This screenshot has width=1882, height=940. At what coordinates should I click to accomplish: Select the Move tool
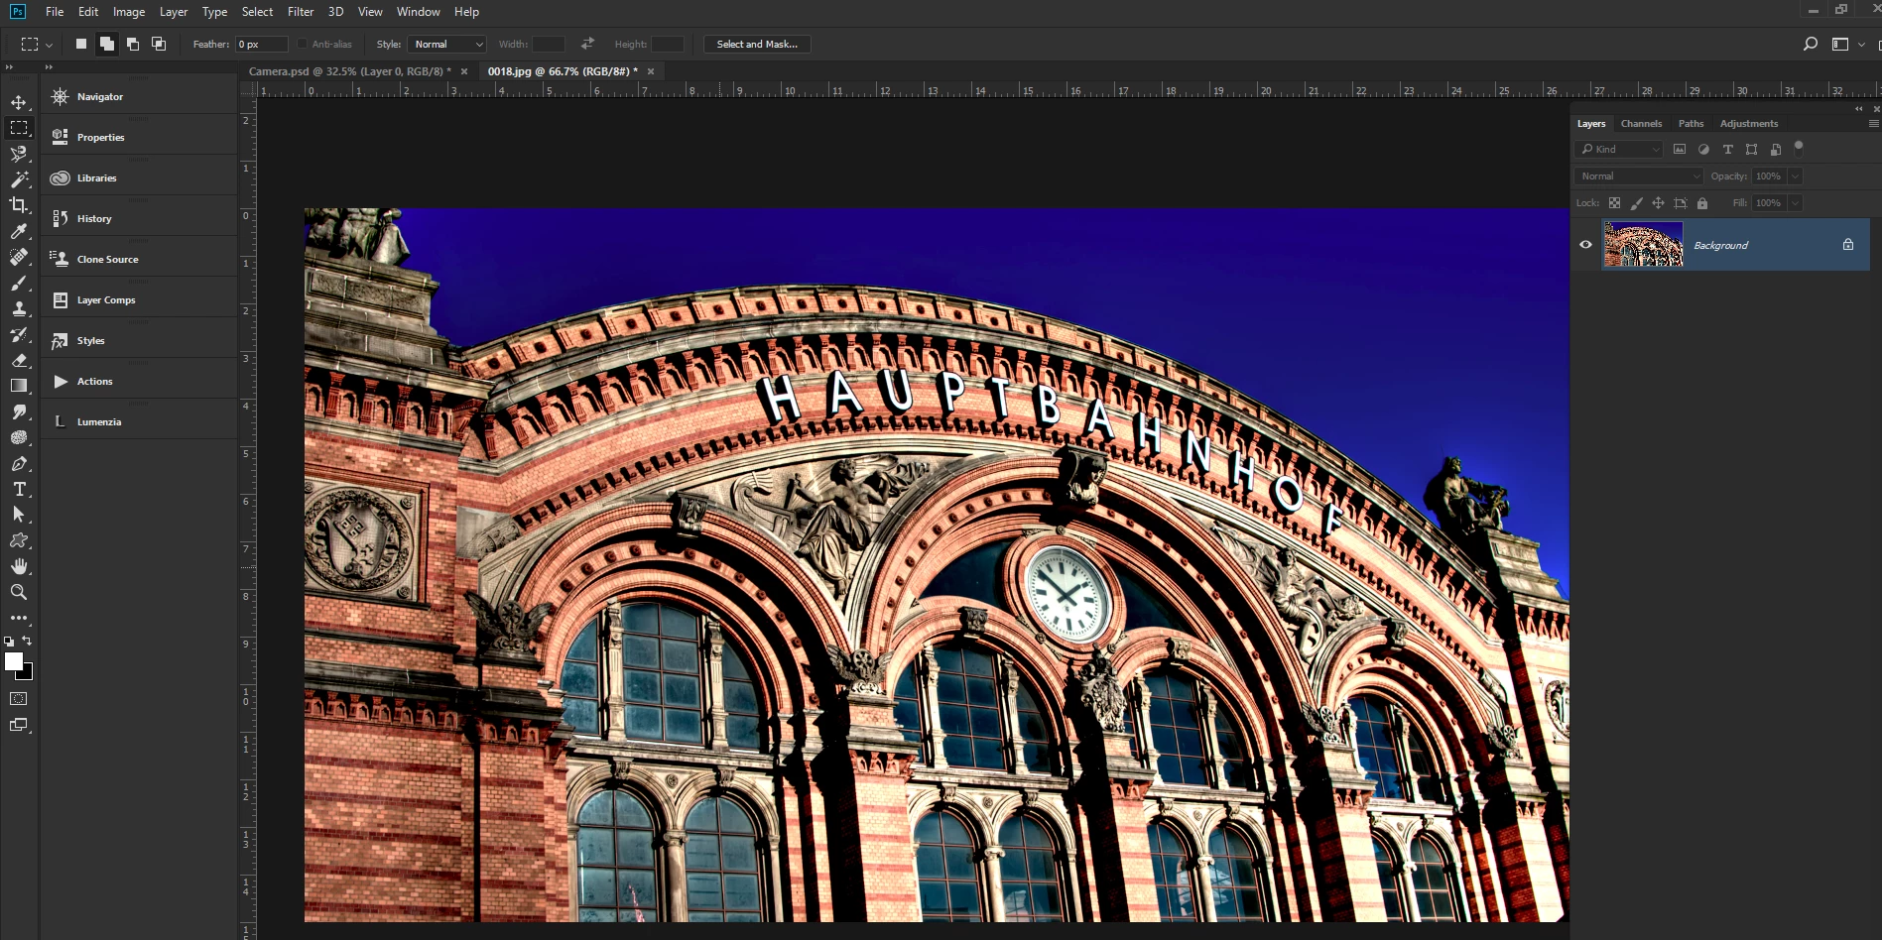point(19,102)
